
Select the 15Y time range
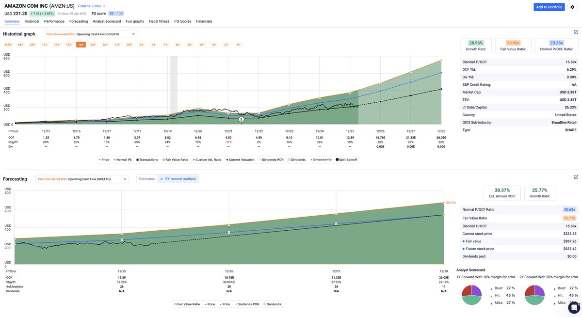point(69,45)
